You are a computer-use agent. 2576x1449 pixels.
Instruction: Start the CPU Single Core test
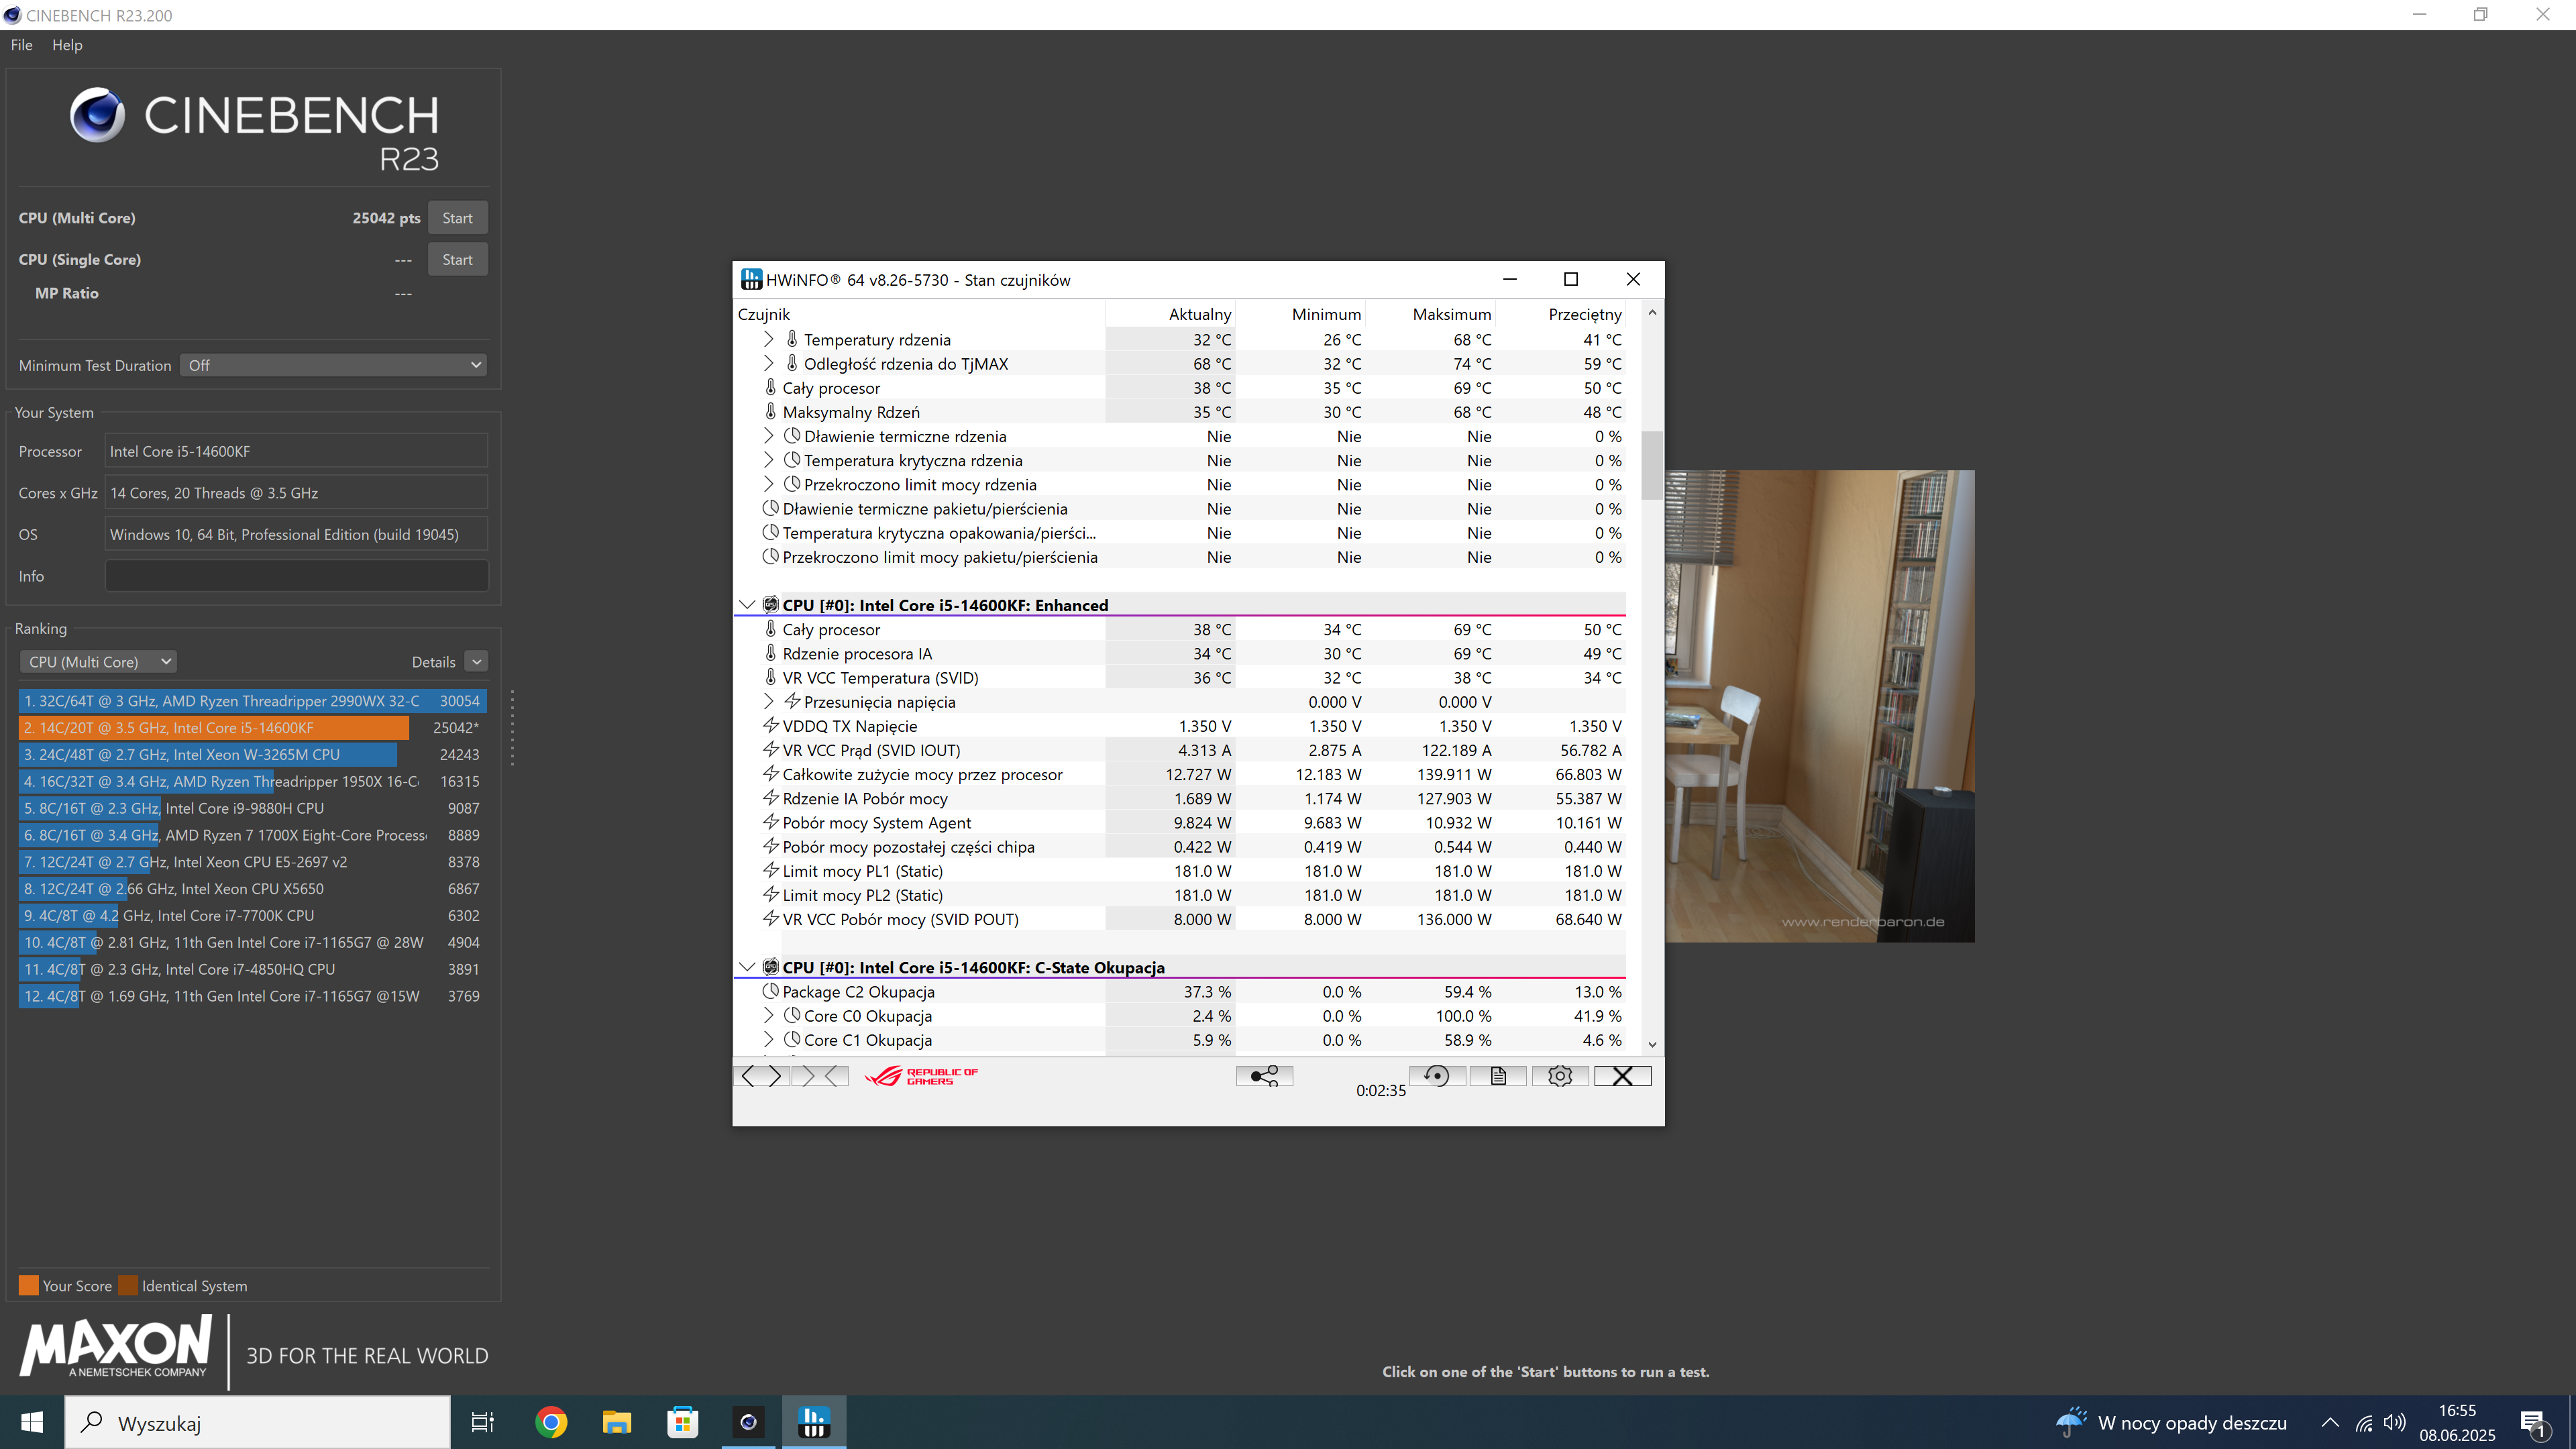pos(457,260)
